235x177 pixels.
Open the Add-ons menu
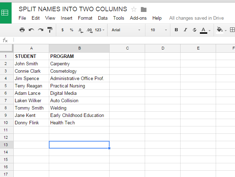coord(138,18)
